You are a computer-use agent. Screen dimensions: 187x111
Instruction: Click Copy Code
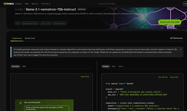174,77
